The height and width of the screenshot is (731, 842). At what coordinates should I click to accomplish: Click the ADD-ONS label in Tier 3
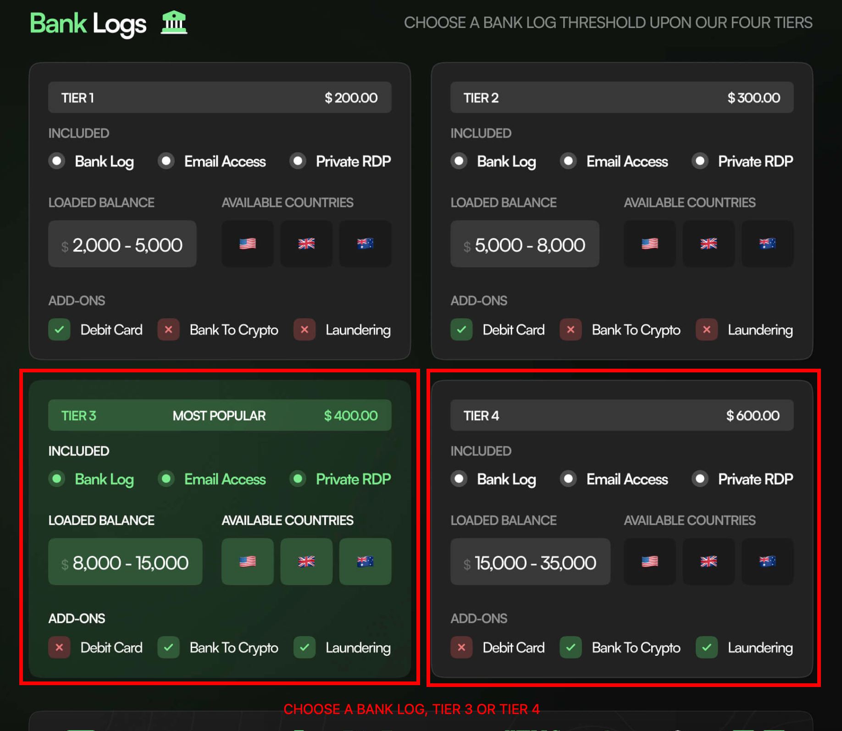pos(77,618)
